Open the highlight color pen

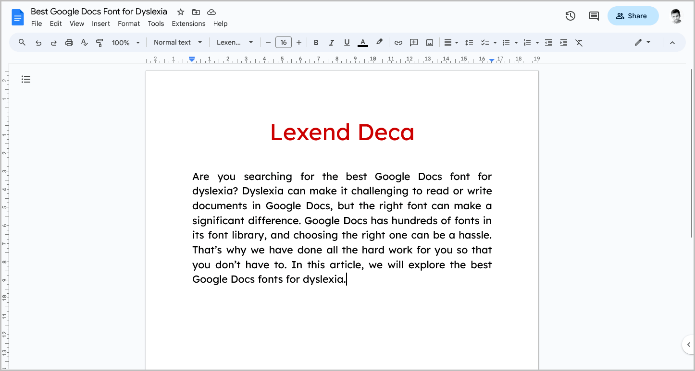[379, 42]
